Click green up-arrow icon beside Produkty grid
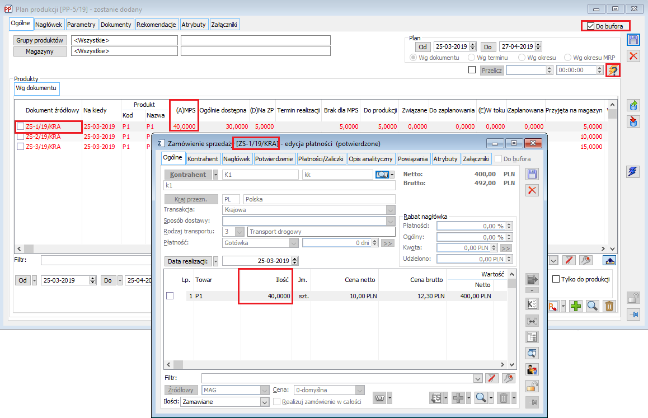This screenshot has width=648, height=418. pos(633,105)
